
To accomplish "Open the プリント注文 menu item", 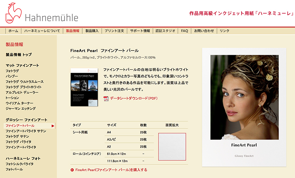I will (x=114, y=31).
